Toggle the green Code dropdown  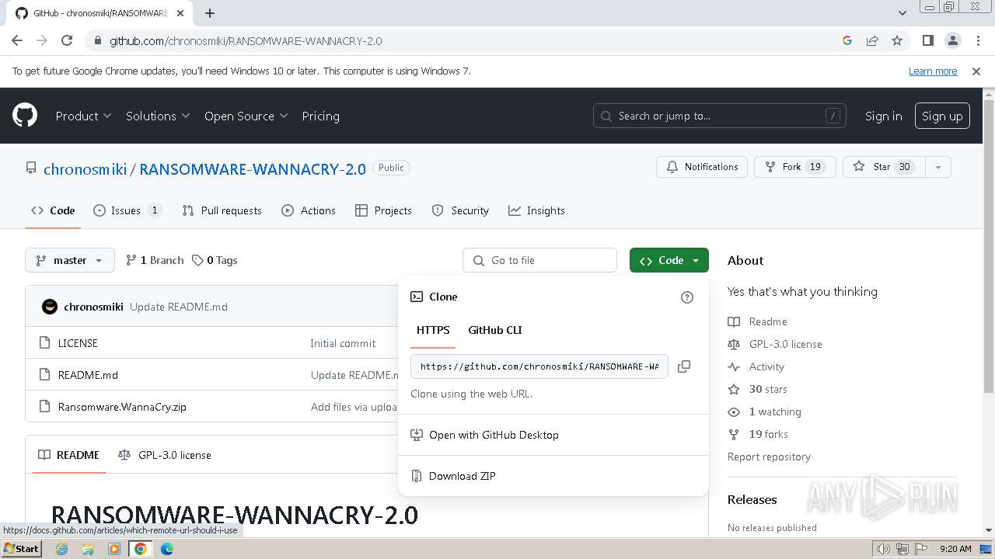tap(669, 260)
